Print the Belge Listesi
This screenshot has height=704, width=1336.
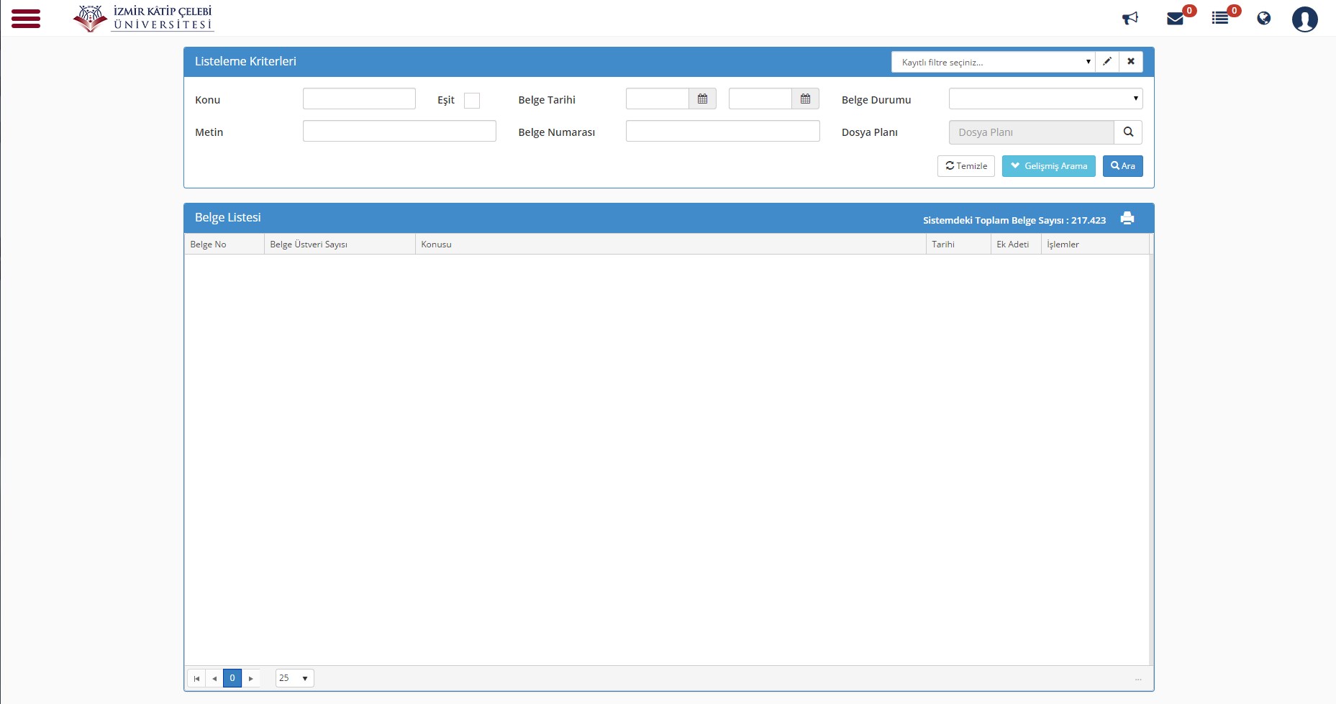tap(1127, 218)
